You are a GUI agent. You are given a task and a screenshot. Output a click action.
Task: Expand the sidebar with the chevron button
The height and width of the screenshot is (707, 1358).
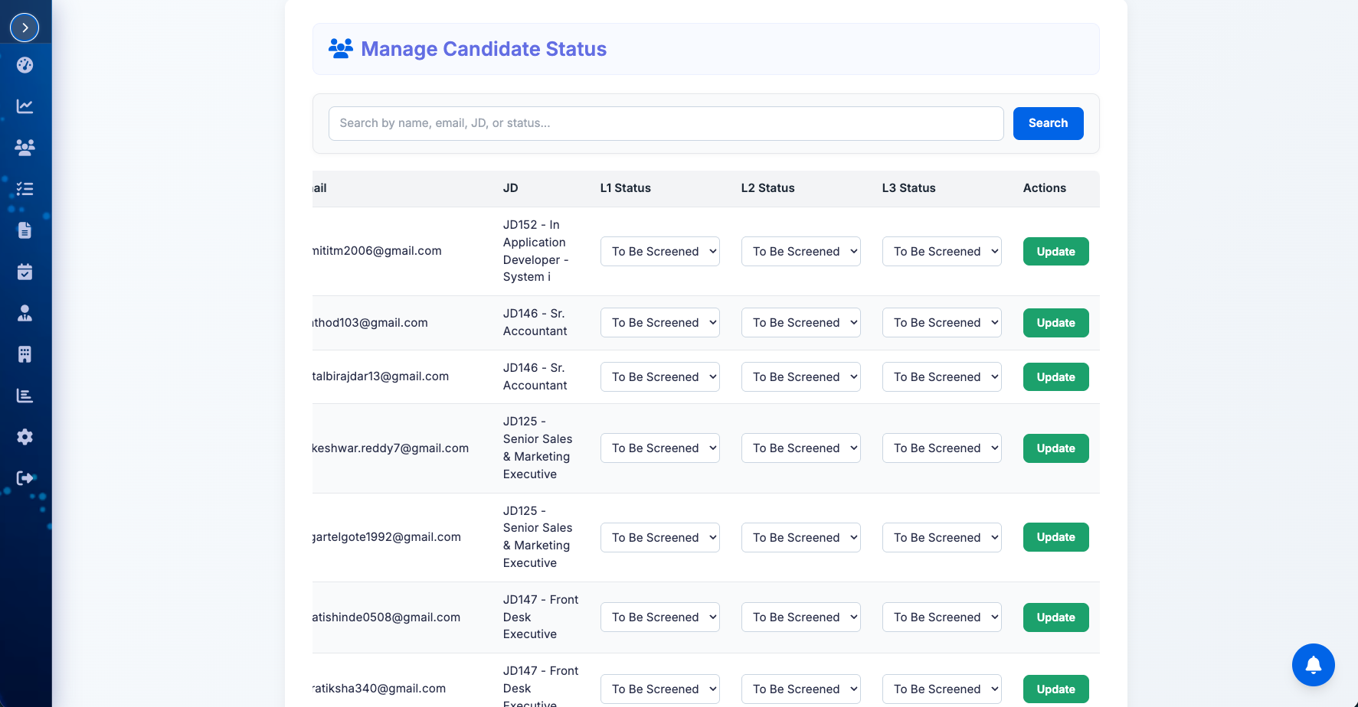click(x=25, y=28)
